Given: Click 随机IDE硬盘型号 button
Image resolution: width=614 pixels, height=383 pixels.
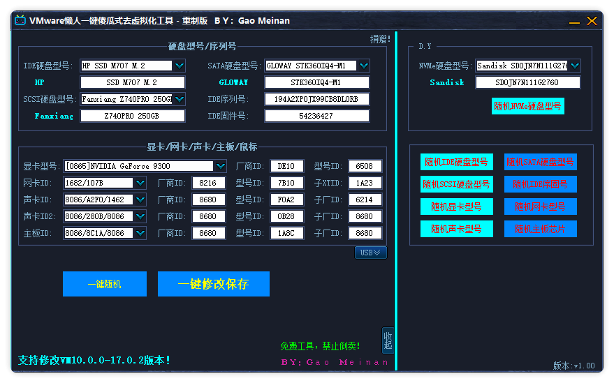Looking at the screenshot, I should pyautogui.click(x=456, y=162).
